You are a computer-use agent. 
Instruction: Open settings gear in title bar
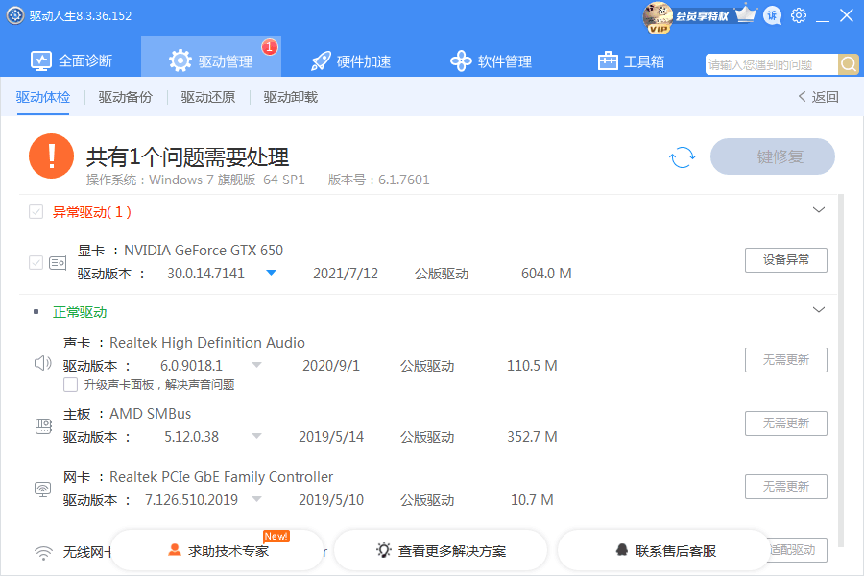click(x=799, y=15)
